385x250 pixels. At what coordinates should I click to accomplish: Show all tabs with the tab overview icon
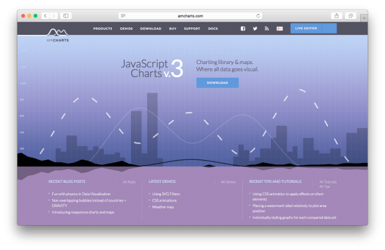pos(351,15)
